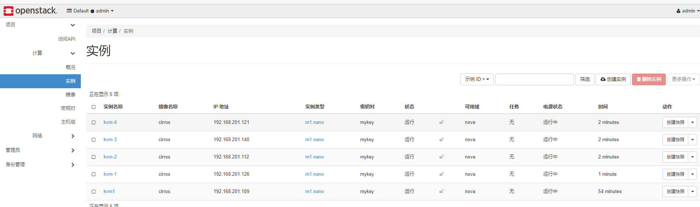Click the filter text input field
The image size is (700, 207).
[535, 79]
